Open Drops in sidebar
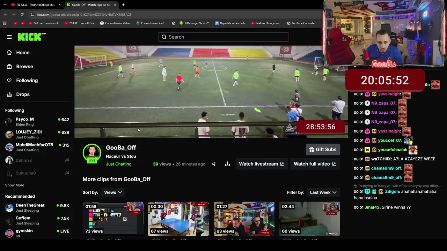The image size is (447, 251). [23, 94]
